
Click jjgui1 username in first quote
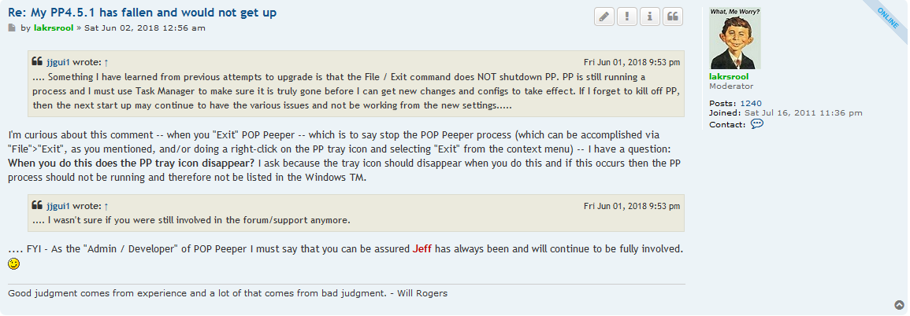(58, 62)
